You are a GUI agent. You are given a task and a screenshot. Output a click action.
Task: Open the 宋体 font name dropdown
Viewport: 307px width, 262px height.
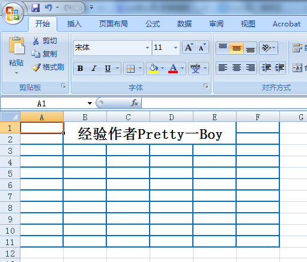click(x=147, y=47)
